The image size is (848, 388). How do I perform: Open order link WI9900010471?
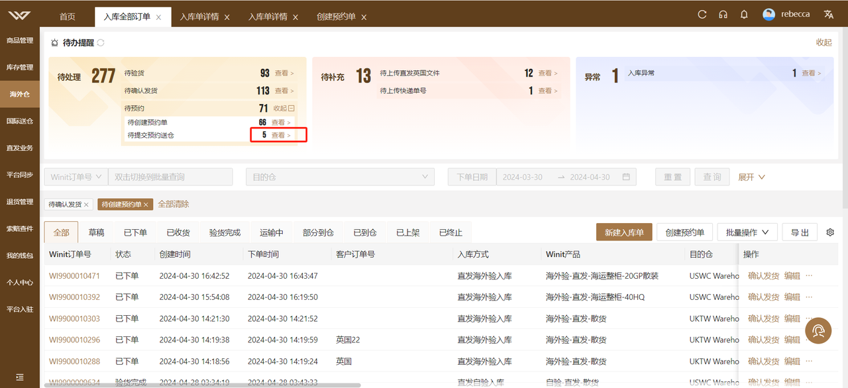74,275
